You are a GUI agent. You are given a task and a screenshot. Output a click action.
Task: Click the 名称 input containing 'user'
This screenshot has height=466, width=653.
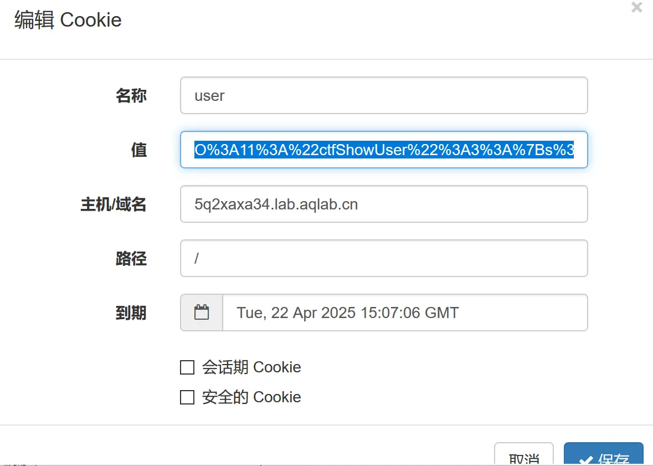(383, 95)
